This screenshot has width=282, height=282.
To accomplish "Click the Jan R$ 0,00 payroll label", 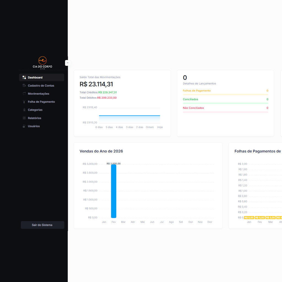I will [249, 218].
